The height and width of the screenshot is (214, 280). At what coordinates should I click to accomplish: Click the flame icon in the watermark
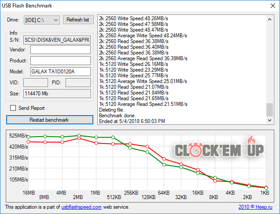[252, 140]
